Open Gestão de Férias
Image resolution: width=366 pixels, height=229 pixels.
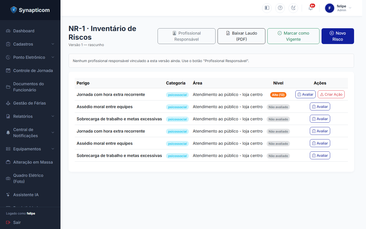coord(30,103)
